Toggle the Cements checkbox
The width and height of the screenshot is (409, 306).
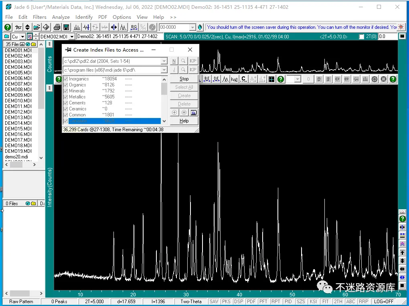[x=66, y=103]
